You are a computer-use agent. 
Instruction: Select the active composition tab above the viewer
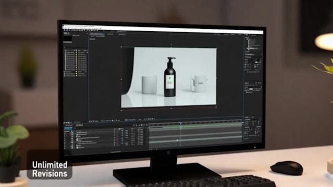(x=97, y=34)
